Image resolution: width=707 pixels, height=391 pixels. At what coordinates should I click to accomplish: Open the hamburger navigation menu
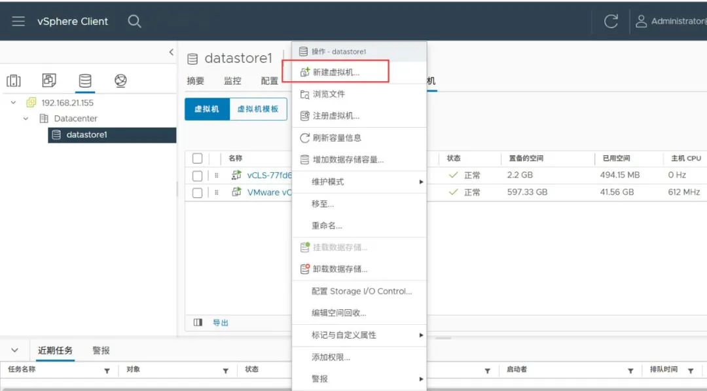coord(18,21)
